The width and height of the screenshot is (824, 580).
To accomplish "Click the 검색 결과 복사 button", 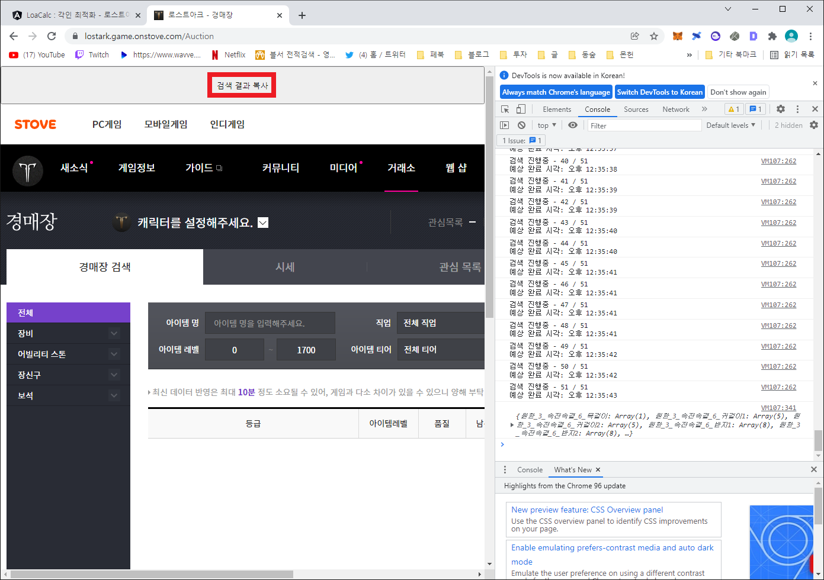I will [x=241, y=85].
